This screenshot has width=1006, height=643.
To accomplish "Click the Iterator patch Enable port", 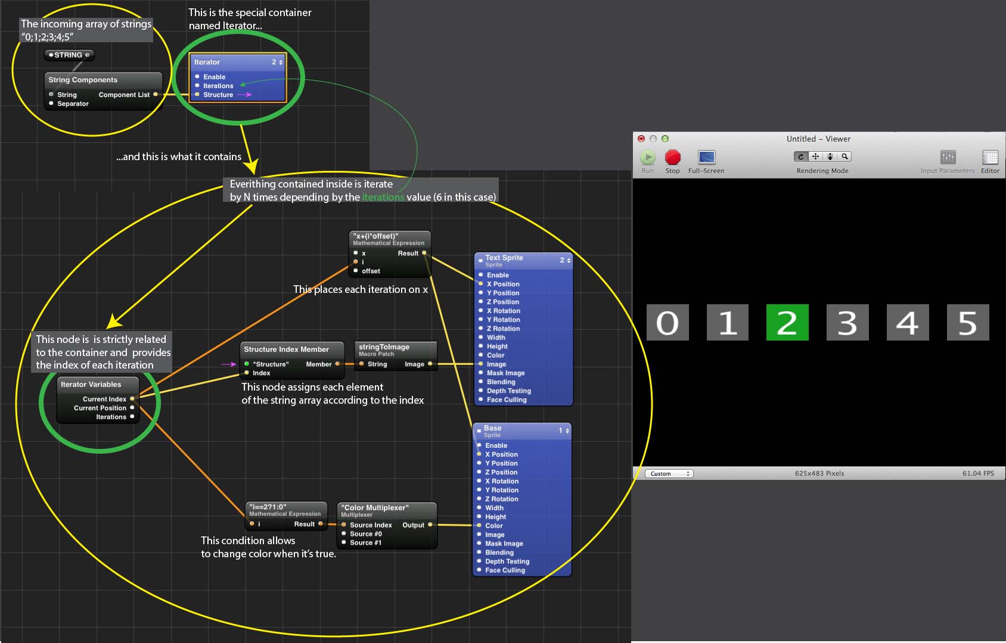I will pos(198,77).
